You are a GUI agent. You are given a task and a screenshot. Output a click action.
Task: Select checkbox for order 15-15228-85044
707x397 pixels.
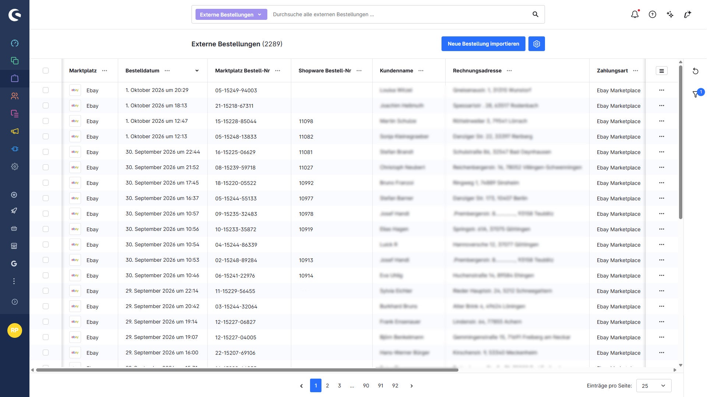pyautogui.click(x=46, y=121)
